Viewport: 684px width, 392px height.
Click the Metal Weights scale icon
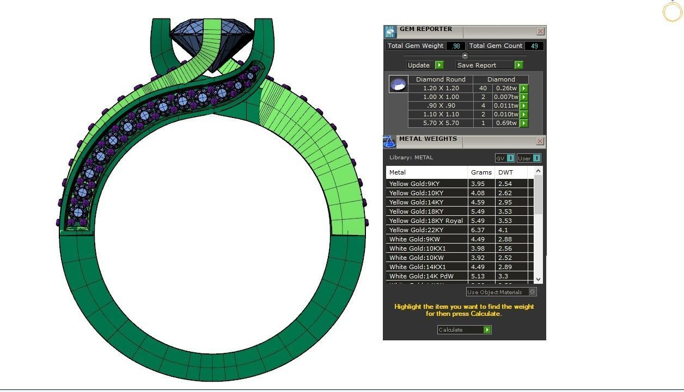[x=389, y=142]
